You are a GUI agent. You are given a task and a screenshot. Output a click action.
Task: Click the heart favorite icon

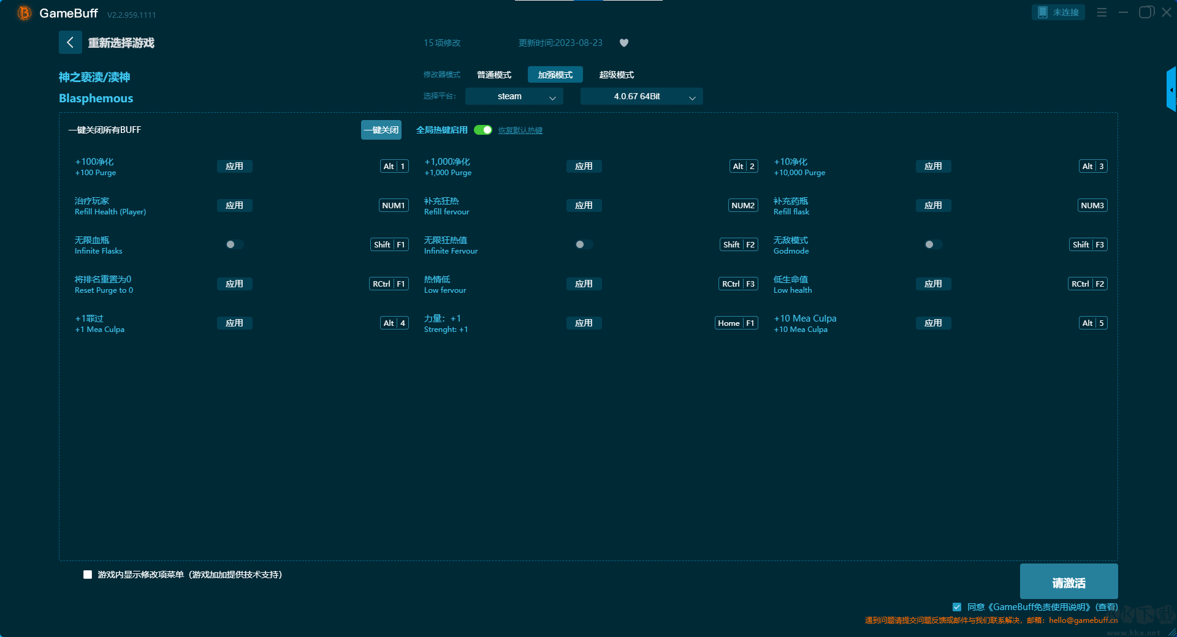point(624,43)
